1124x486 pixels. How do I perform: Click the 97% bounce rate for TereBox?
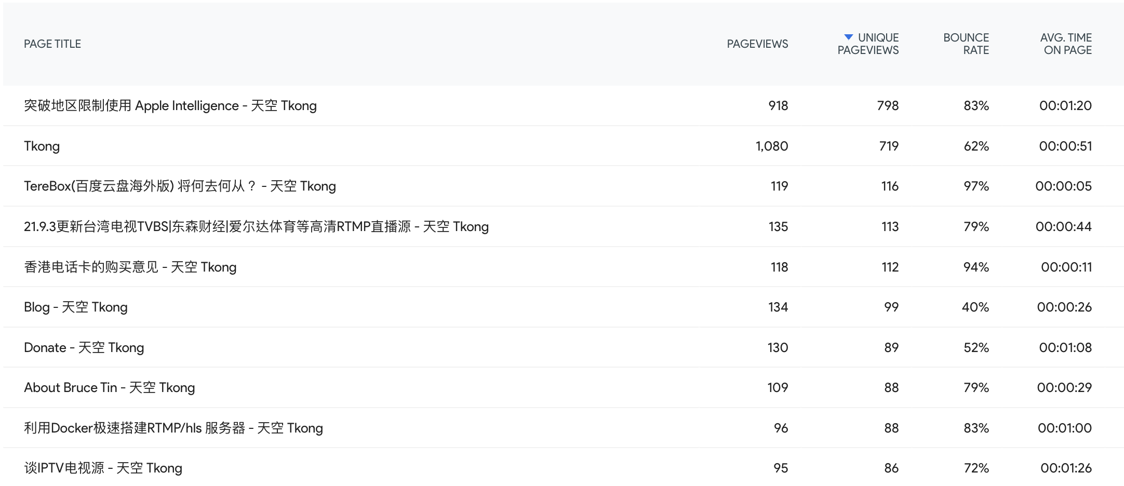[x=976, y=186]
